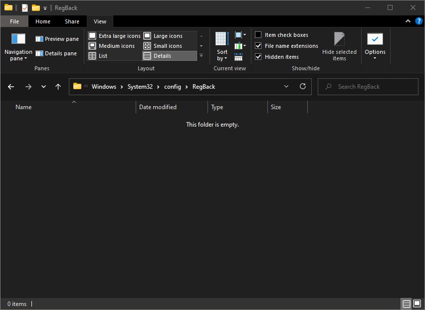Expand chevron after System32 in address bar
Image resolution: width=425 pixels, height=310 pixels.
coord(158,87)
